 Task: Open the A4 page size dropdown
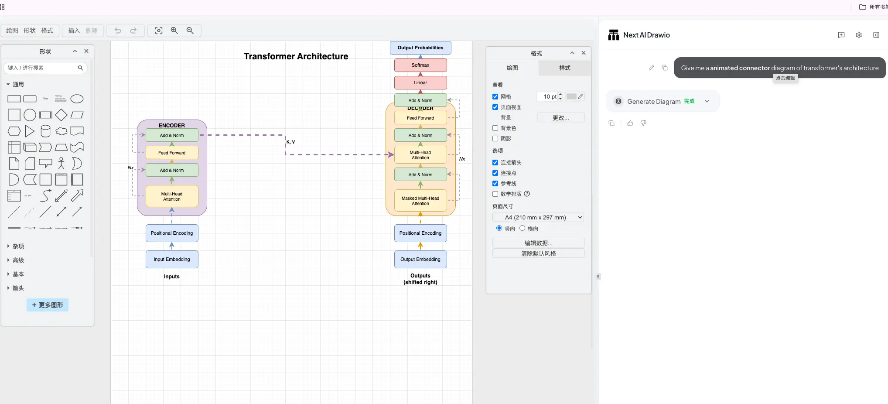point(538,217)
